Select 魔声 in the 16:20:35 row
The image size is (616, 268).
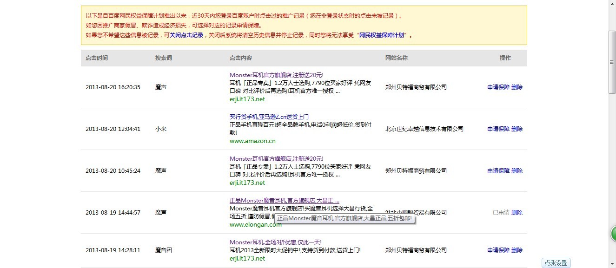pyautogui.click(x=161, y=87)
